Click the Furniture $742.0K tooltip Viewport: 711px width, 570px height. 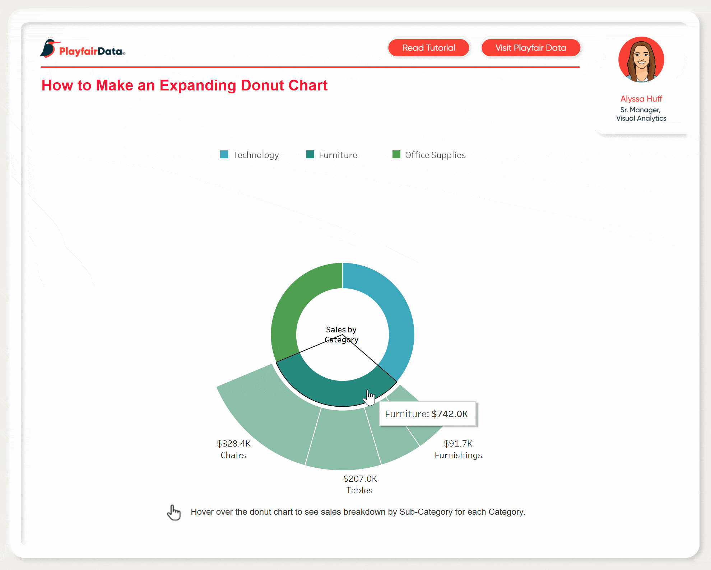pos(428,414)
